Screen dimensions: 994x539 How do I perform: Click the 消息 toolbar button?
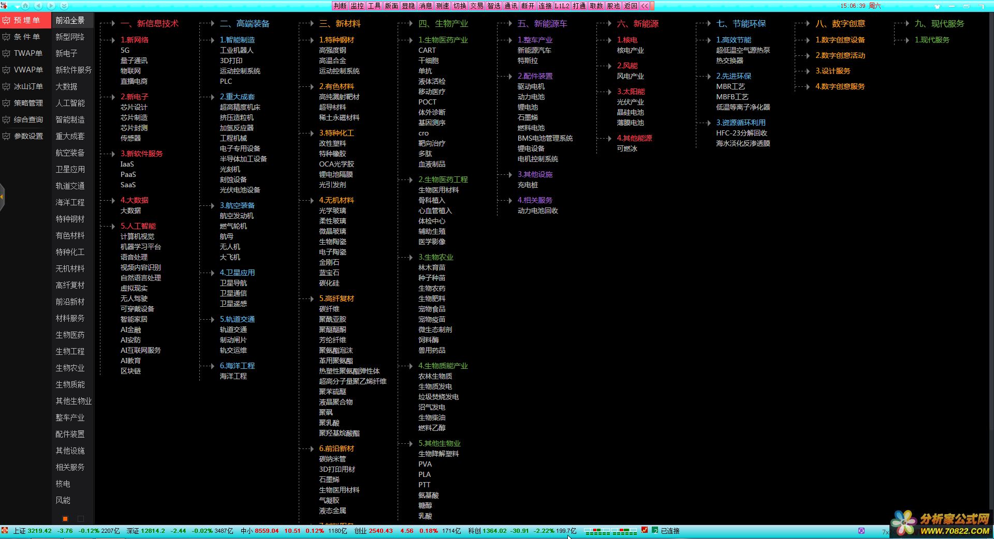[x=426, y=6]
